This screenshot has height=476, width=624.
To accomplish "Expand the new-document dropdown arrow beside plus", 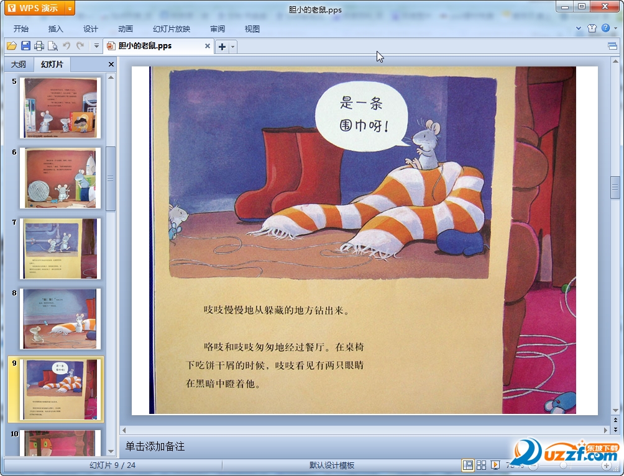I will (233, 47).
